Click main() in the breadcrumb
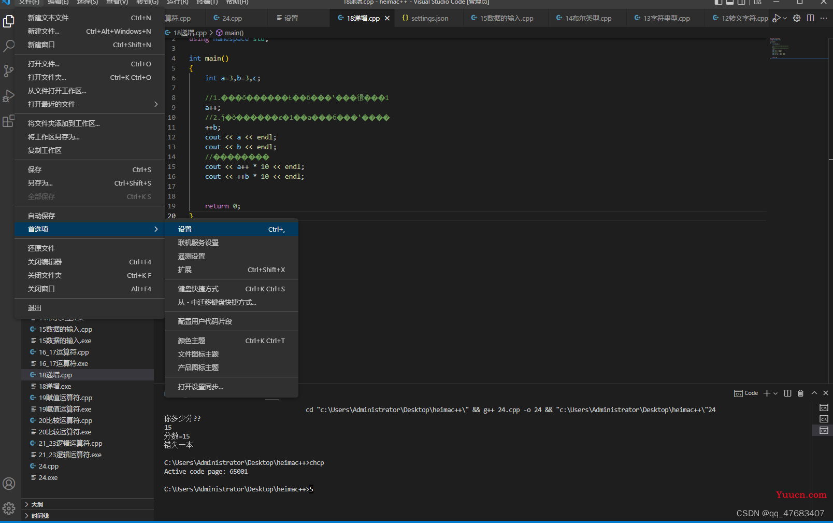The image size is (833, 523). pyautogui.click(x=230, y=33)
